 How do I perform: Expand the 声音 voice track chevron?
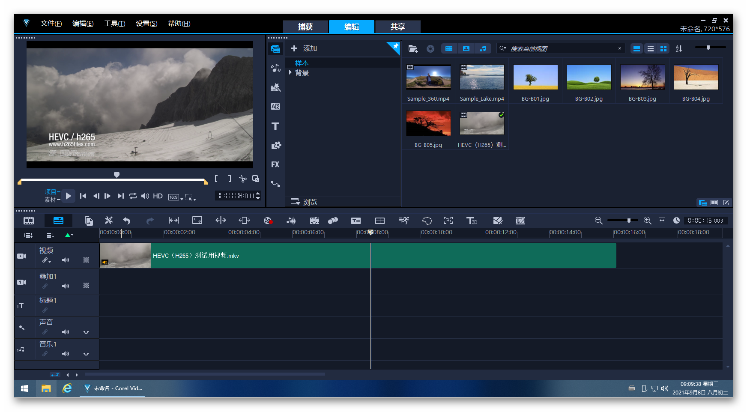click(86, 332)
